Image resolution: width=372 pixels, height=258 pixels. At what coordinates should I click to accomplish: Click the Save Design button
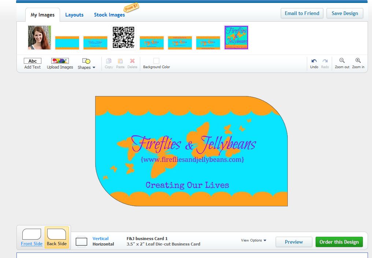pos(345,13)
